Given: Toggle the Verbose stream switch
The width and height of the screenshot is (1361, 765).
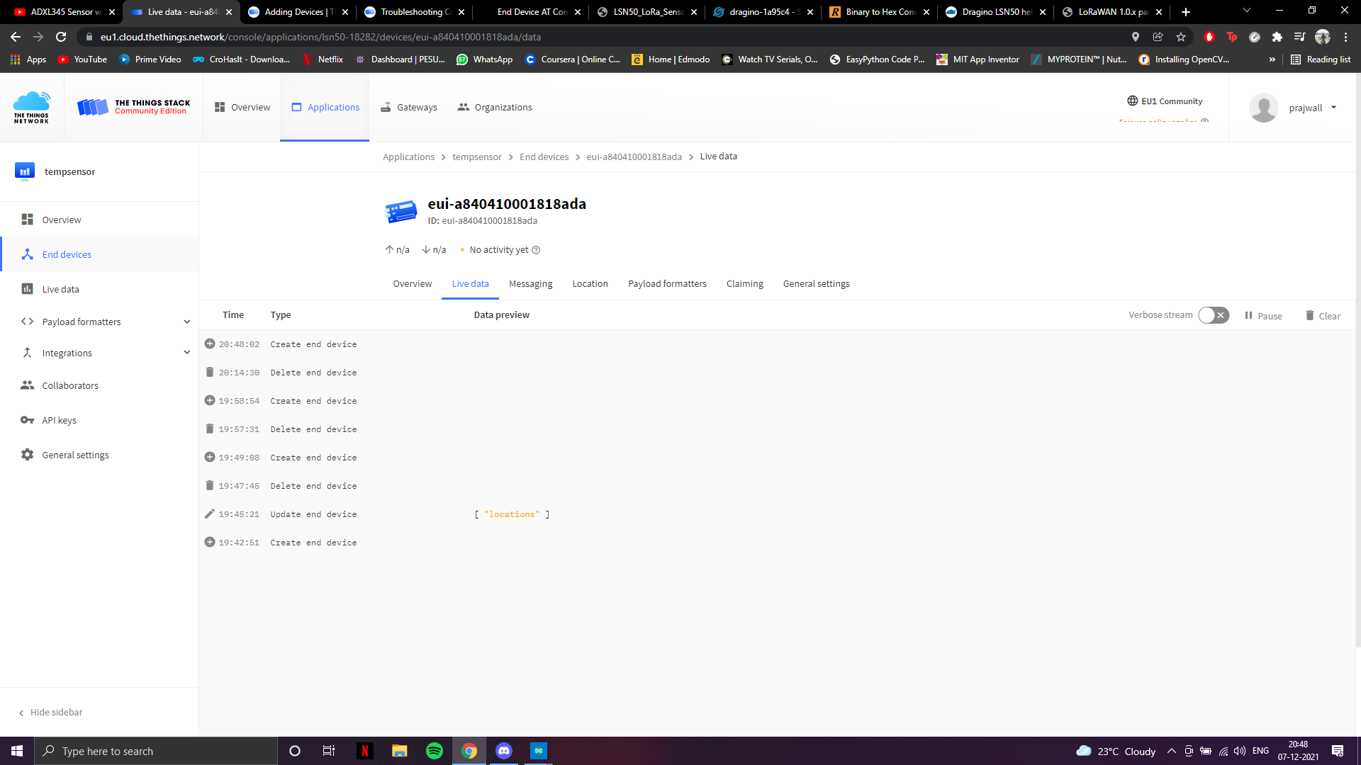Looking at the screenshot, I should [1213, 315].
